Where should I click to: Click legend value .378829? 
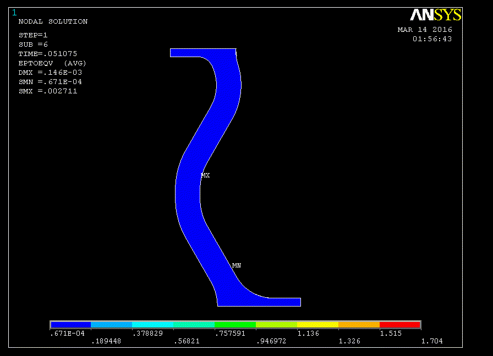[147, 333]
